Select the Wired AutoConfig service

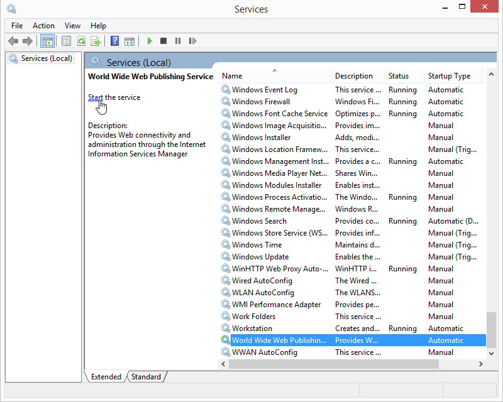click(x=352, y=281)
